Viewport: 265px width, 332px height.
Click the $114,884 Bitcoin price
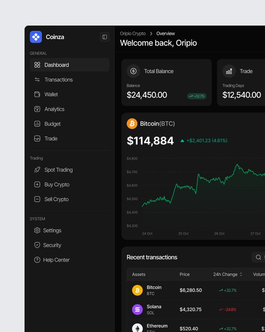coord(150,141)
